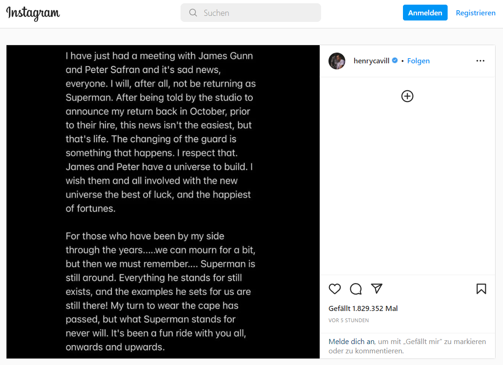Viewport: 503px width, 365px height.
Task: Click the paragraph mentioning James Gunn
Action: click(x=161, y=132)
